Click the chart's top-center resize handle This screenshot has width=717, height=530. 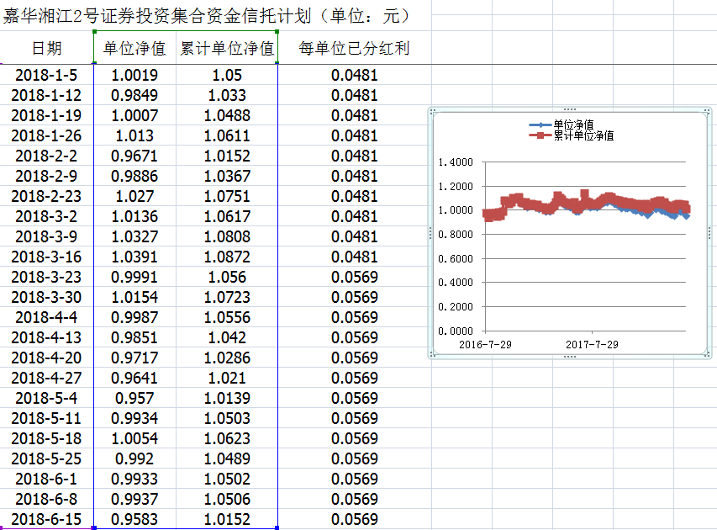tap(570, 109)
